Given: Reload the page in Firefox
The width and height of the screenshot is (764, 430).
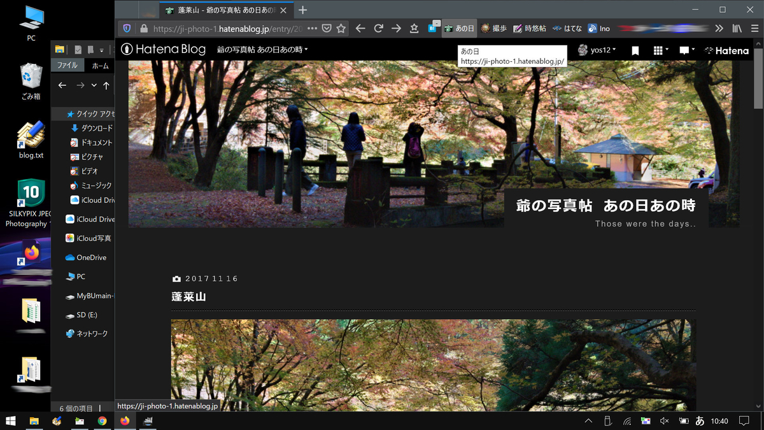Looking at the screenshot, I should click(x=378, y=28).
